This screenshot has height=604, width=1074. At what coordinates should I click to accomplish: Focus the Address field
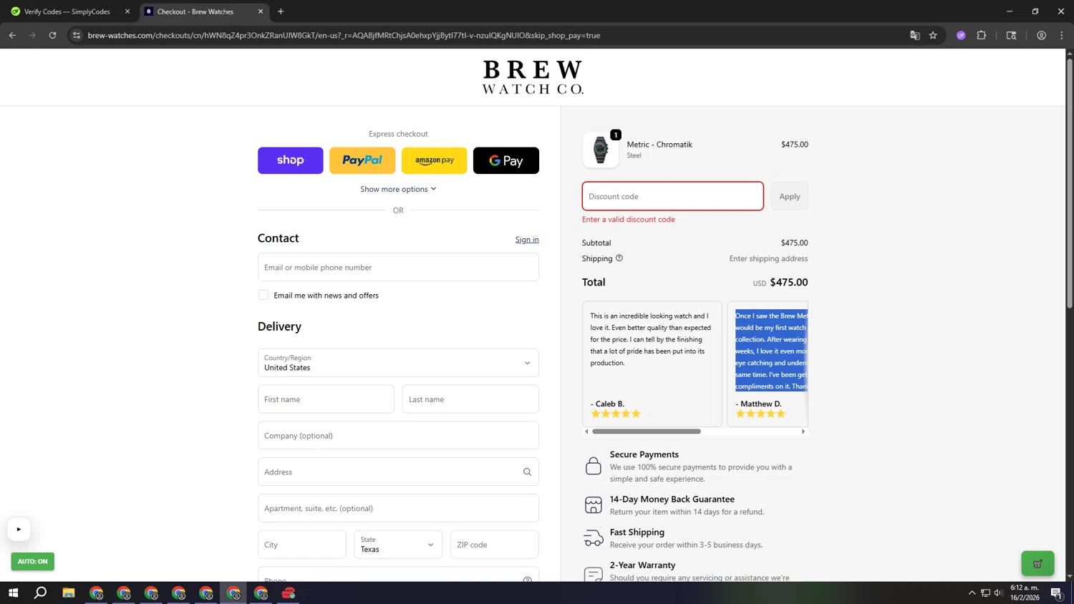click(398, 472)
